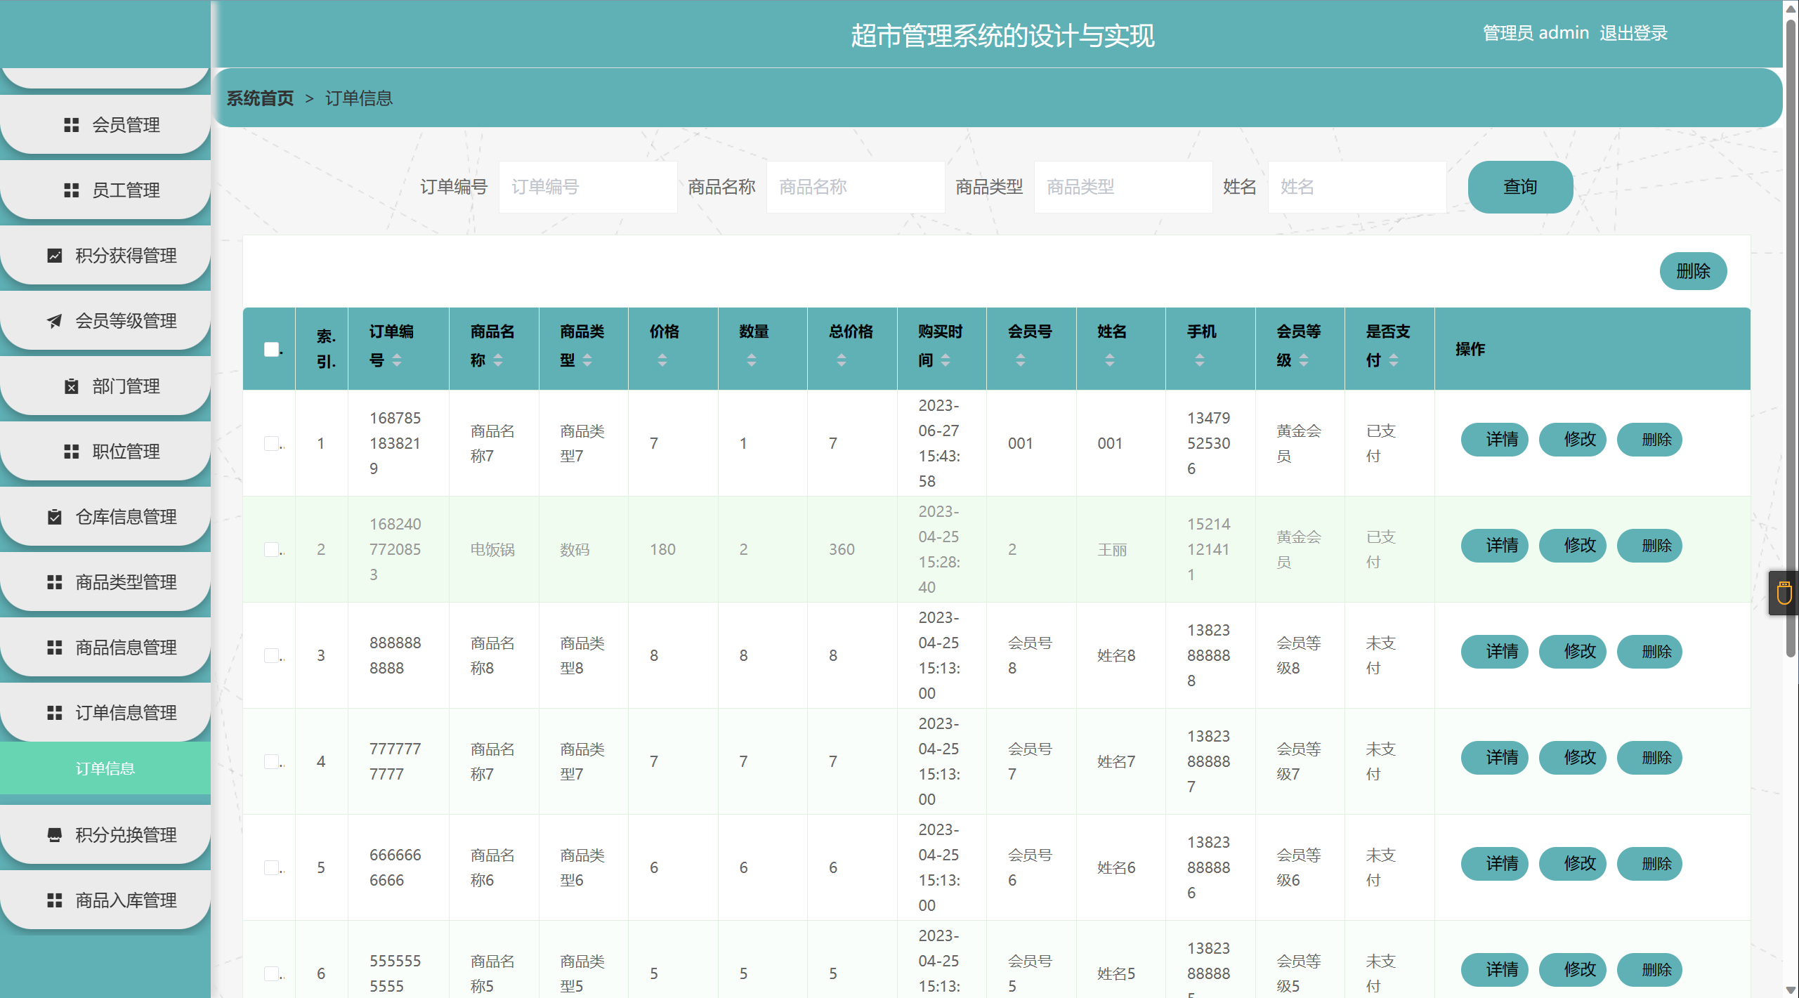
Task: Click the grid icon beside 商品信息管理
Action: point(54,648)
